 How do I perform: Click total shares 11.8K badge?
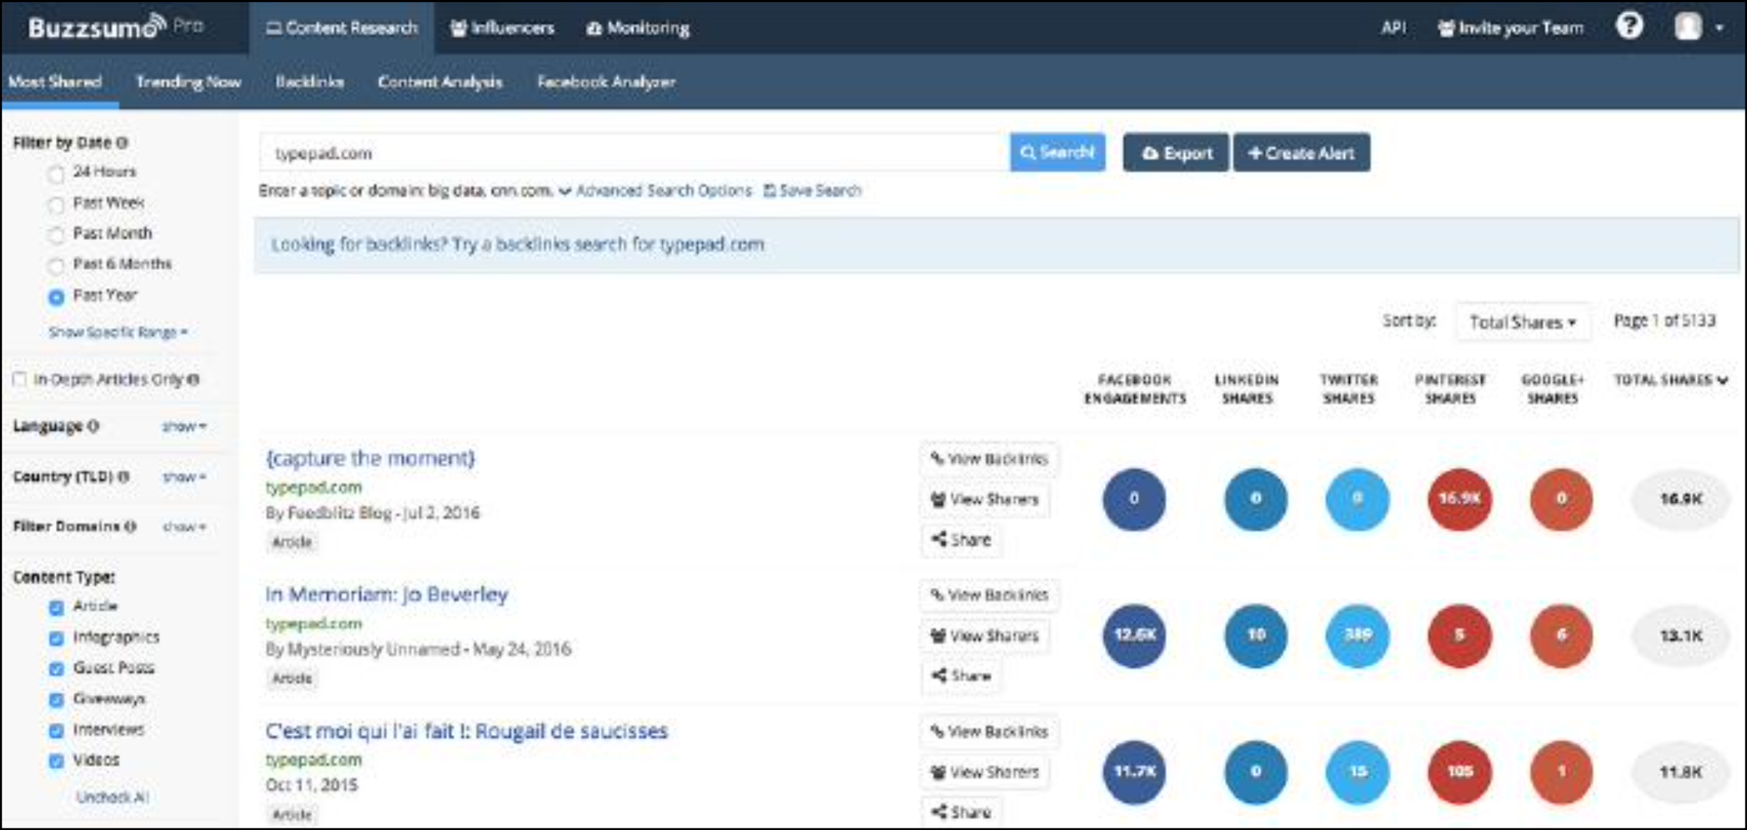1680,772
